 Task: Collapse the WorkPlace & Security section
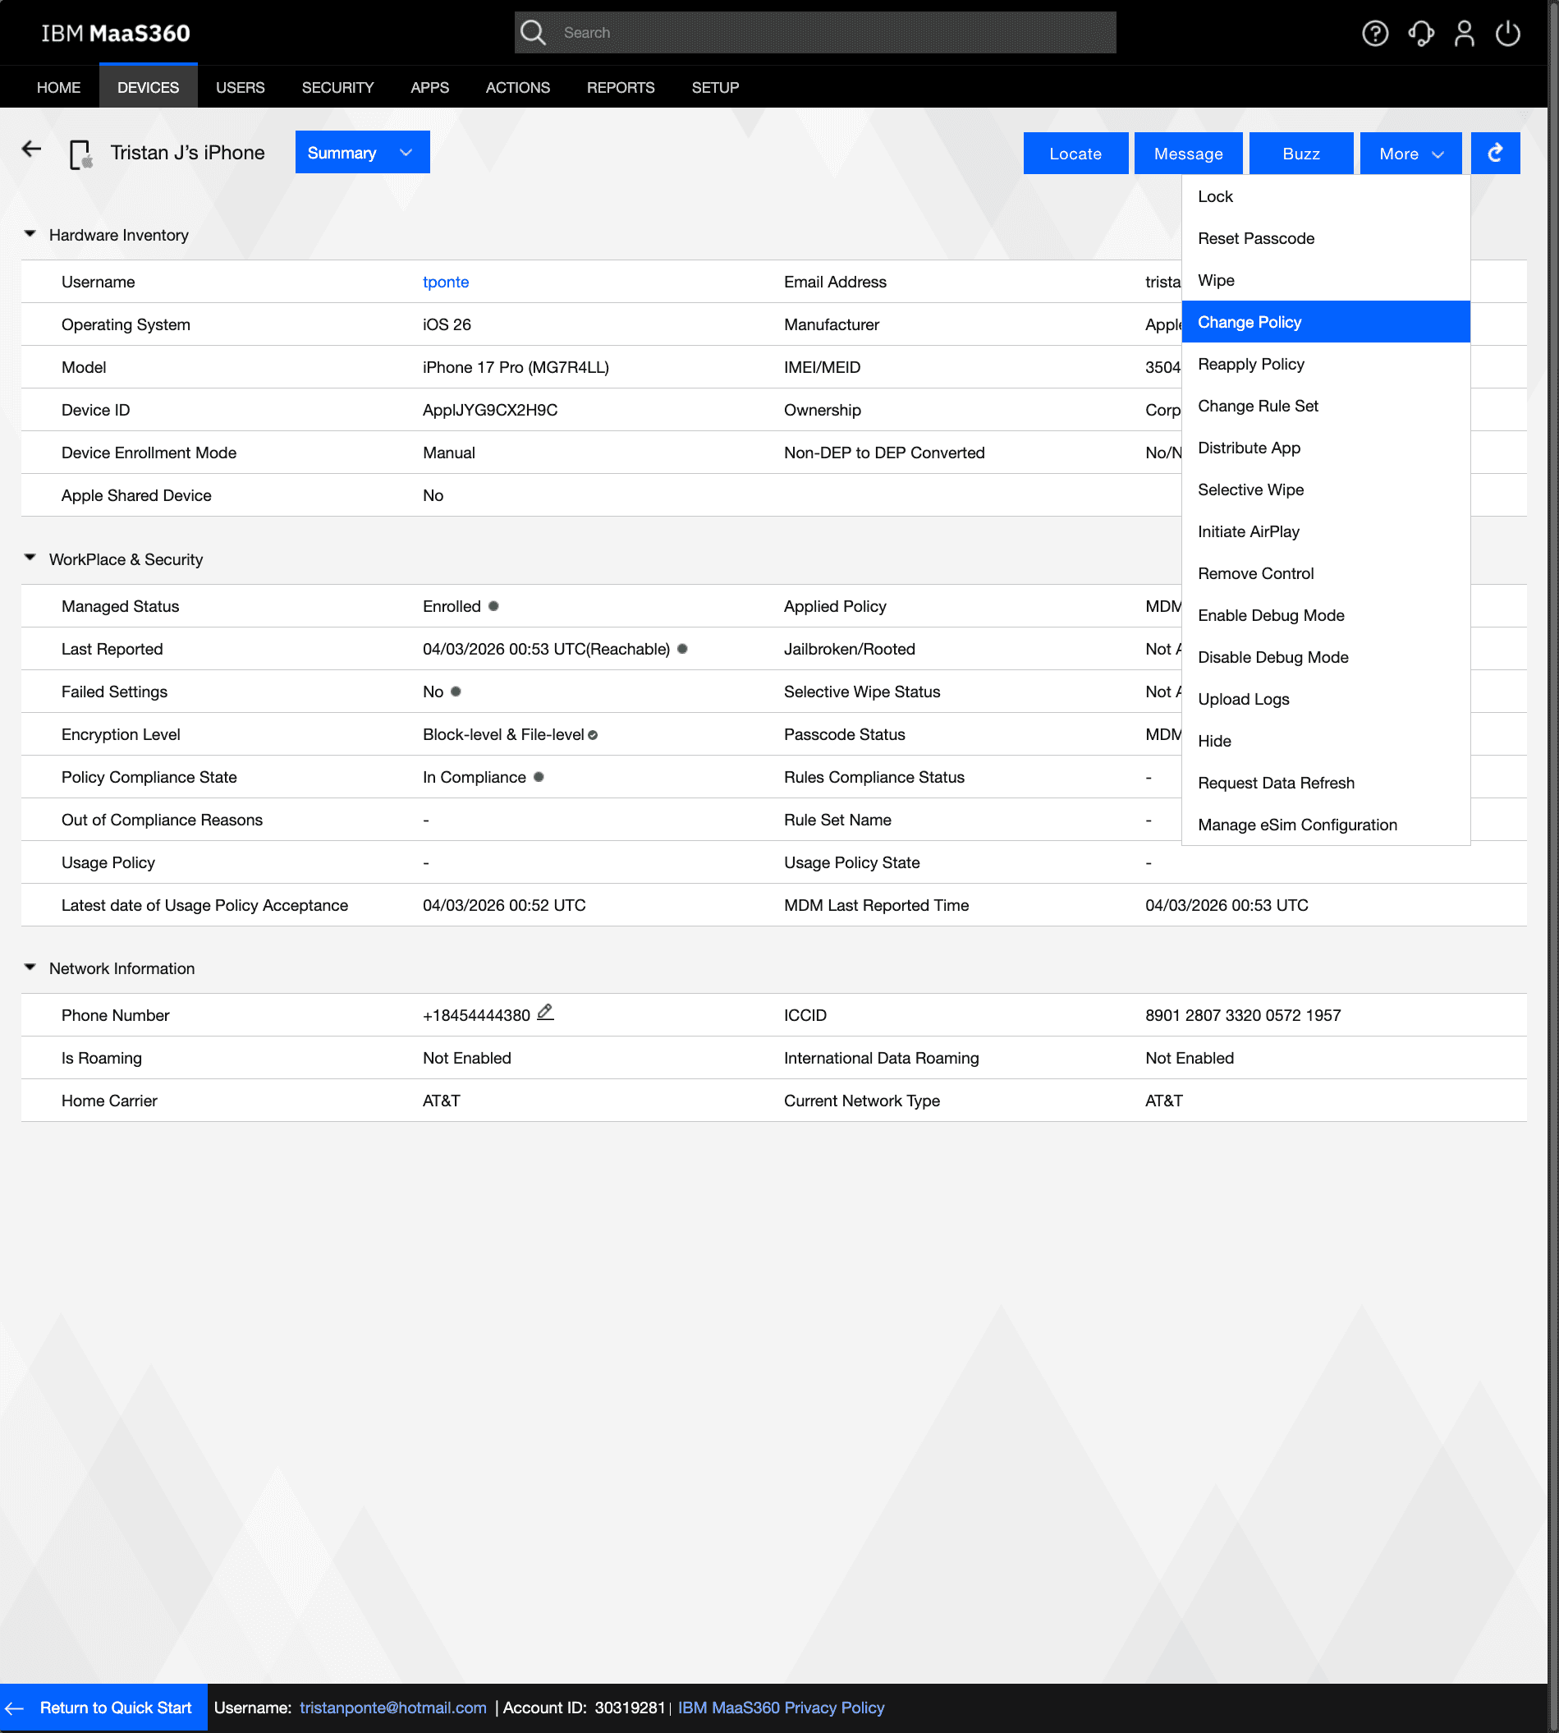click(x=30, y=558)
